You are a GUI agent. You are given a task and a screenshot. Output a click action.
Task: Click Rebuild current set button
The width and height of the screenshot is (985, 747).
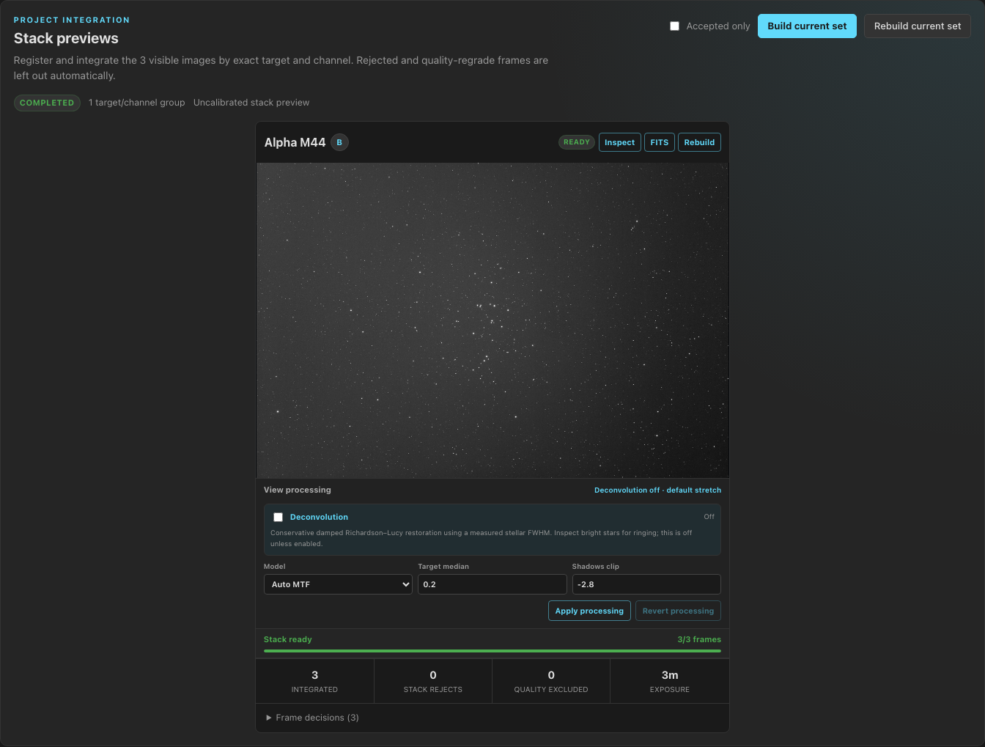click(918, 26)
